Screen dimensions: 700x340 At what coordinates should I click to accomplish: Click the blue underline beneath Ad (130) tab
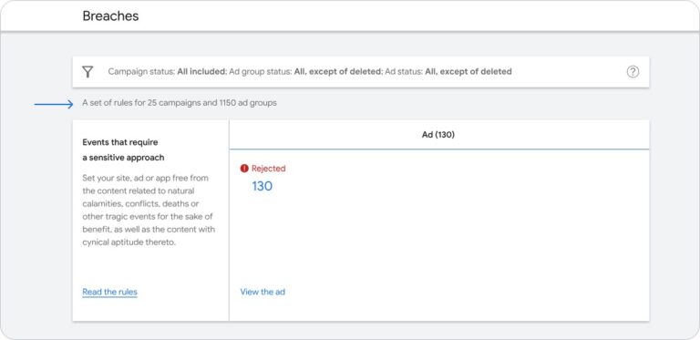439,149
